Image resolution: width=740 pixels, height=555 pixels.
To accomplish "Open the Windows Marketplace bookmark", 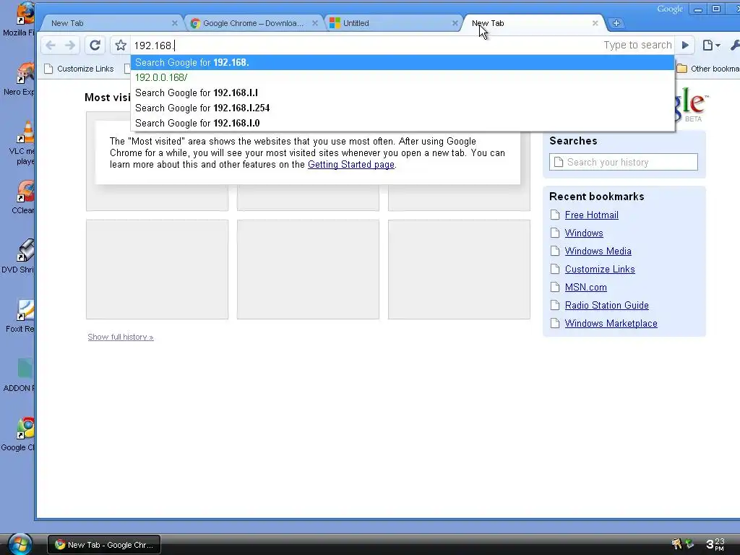I will (611, 323).
